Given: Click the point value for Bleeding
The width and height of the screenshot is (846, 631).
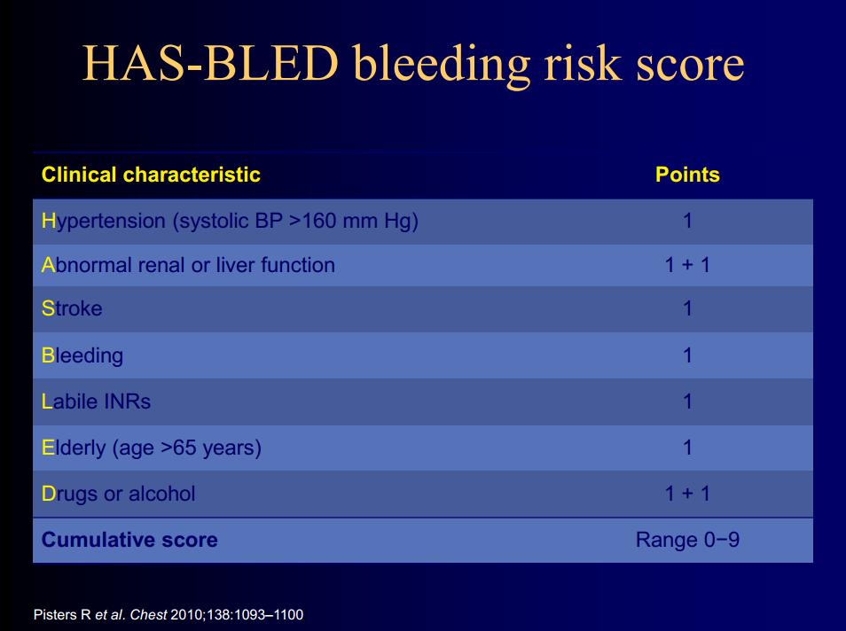Looking at the screenshot, I should tap(687, 355).
